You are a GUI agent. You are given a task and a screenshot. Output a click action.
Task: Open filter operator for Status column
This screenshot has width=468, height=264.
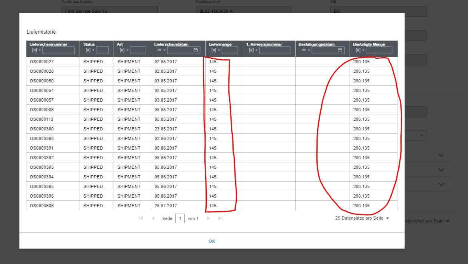point(90,50)
